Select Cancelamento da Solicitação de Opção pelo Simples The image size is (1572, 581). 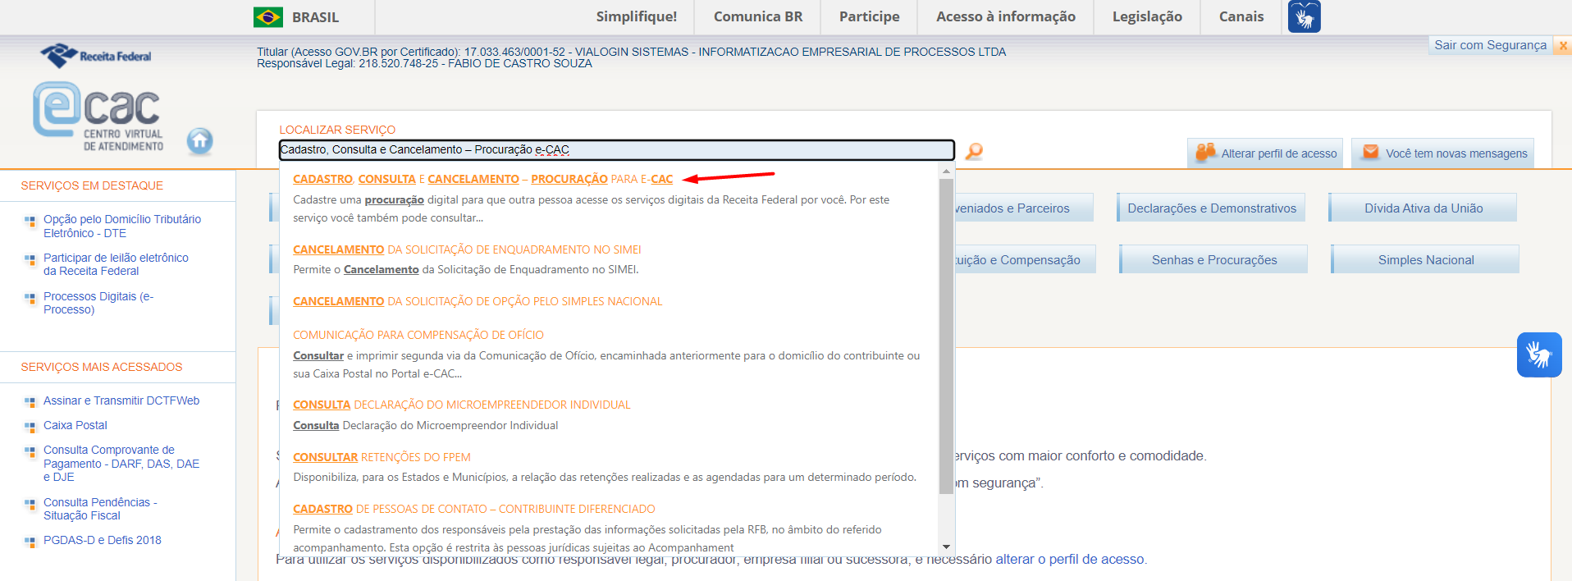478,301
